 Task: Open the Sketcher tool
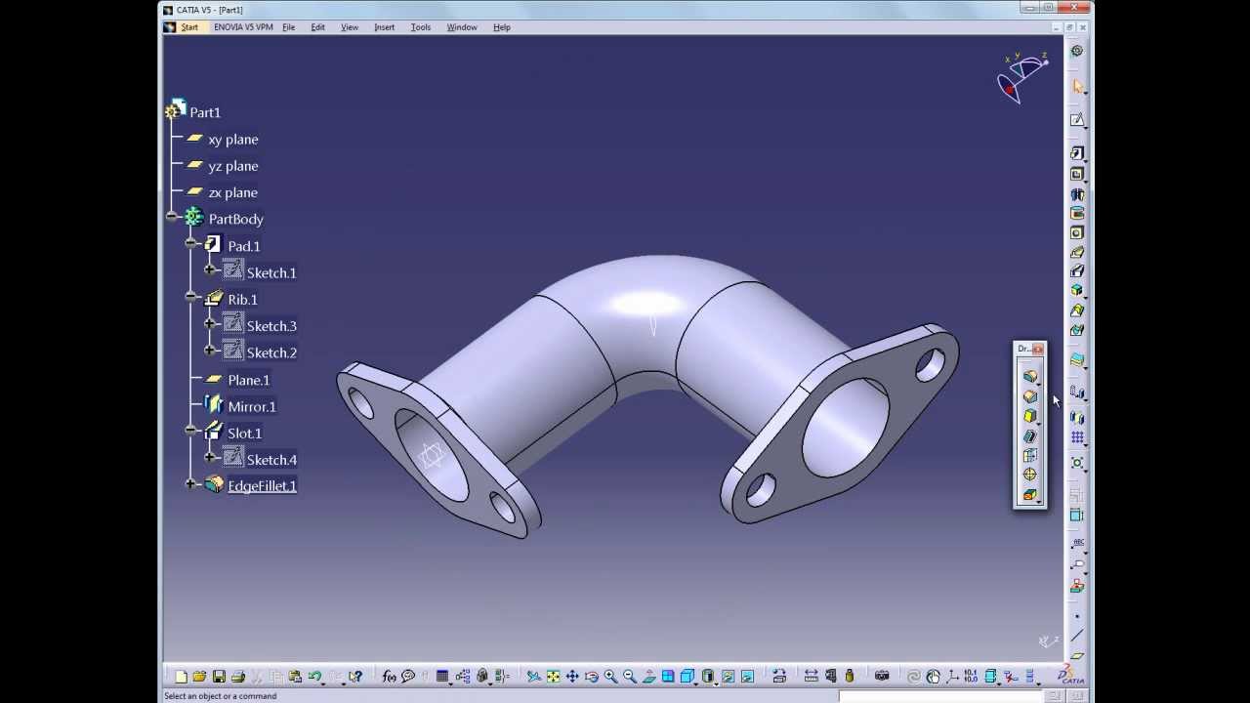[x=1077, y=120]
